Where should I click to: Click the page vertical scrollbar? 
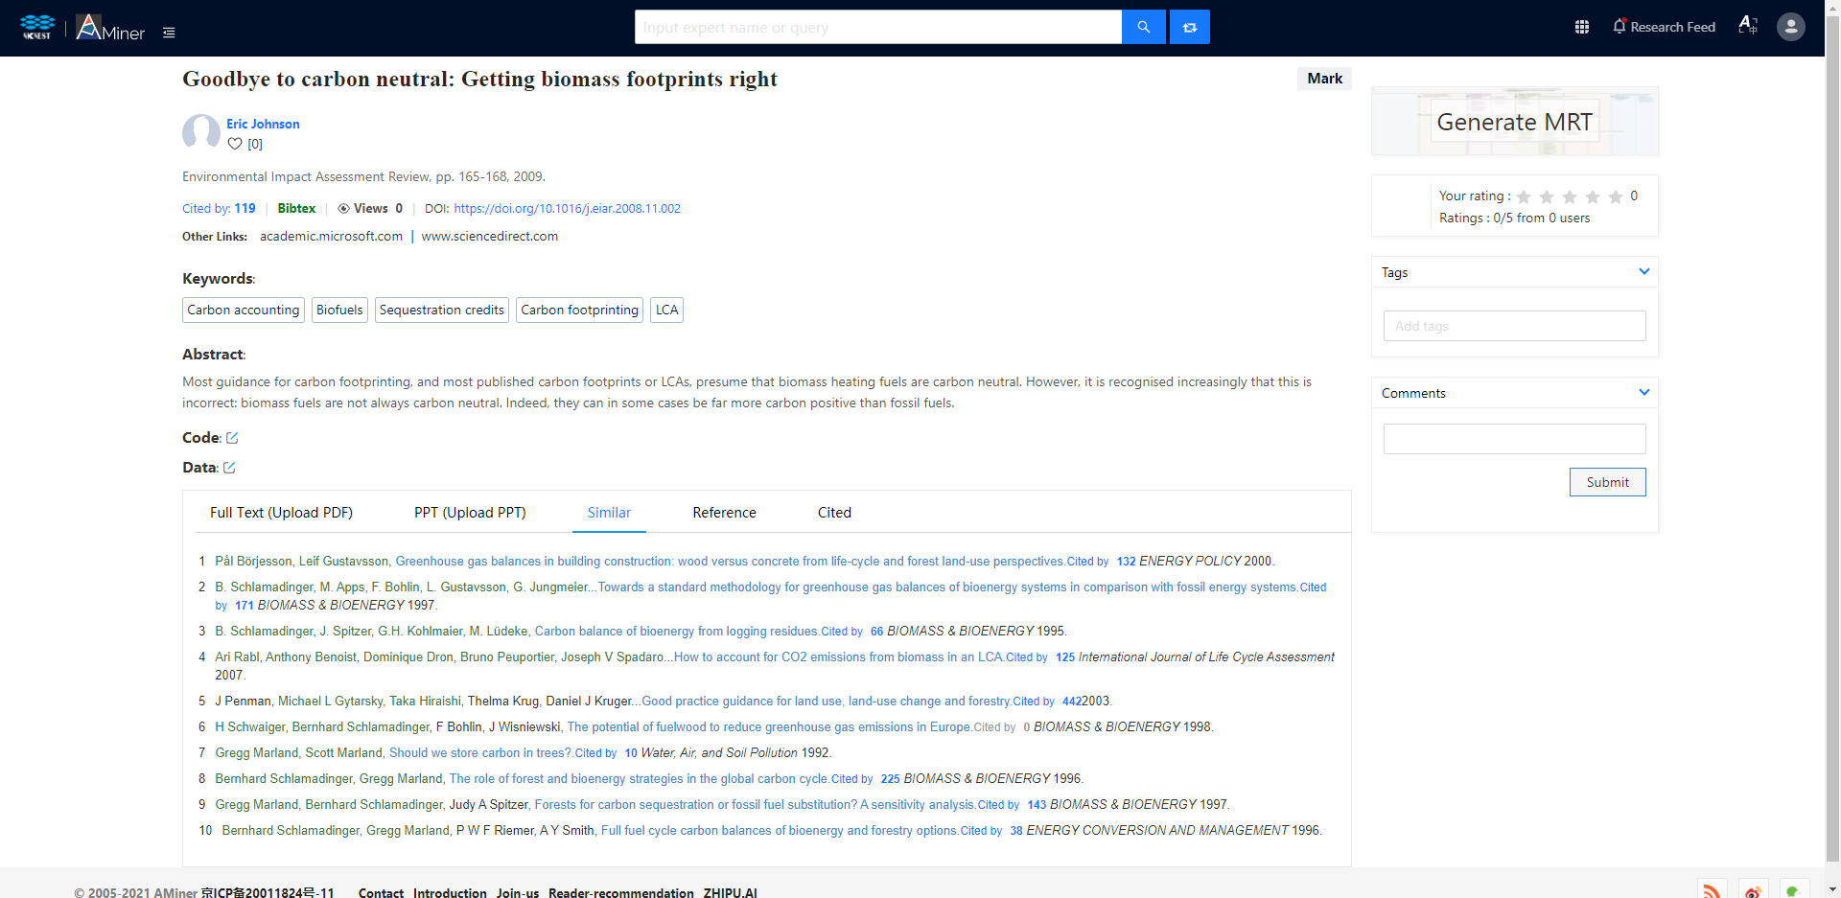[x=1832, y=441]
